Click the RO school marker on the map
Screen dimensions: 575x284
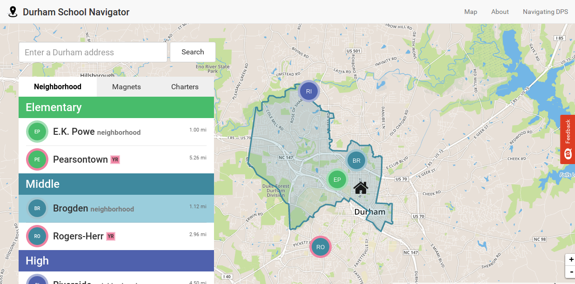tap(320, 247)
